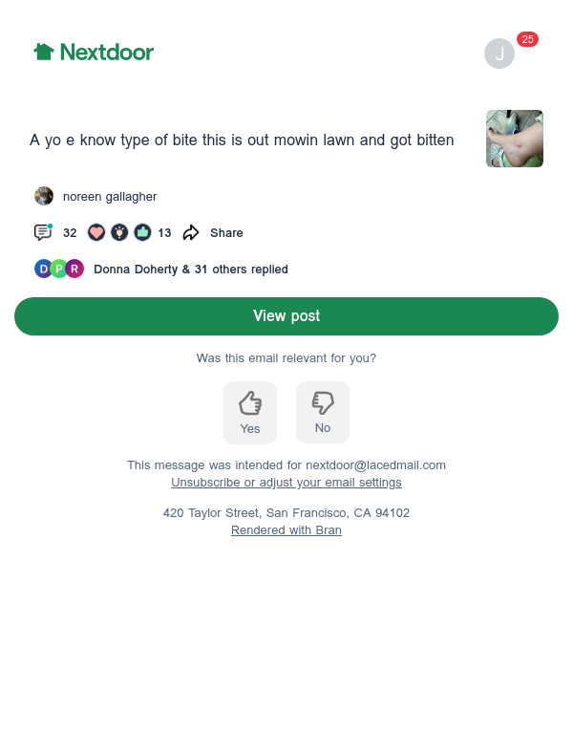Open the bite photo thumbnail

coord(515,139)
